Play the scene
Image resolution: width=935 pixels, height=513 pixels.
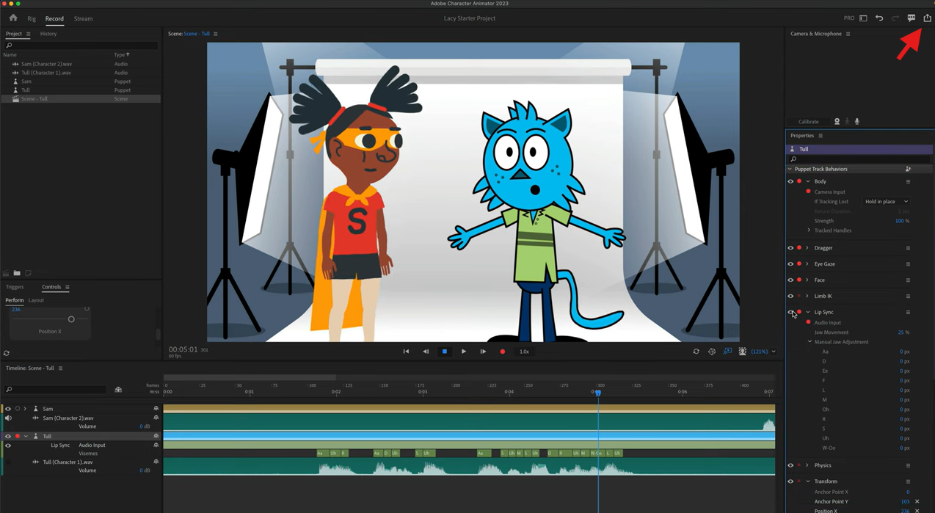(464, 352)
